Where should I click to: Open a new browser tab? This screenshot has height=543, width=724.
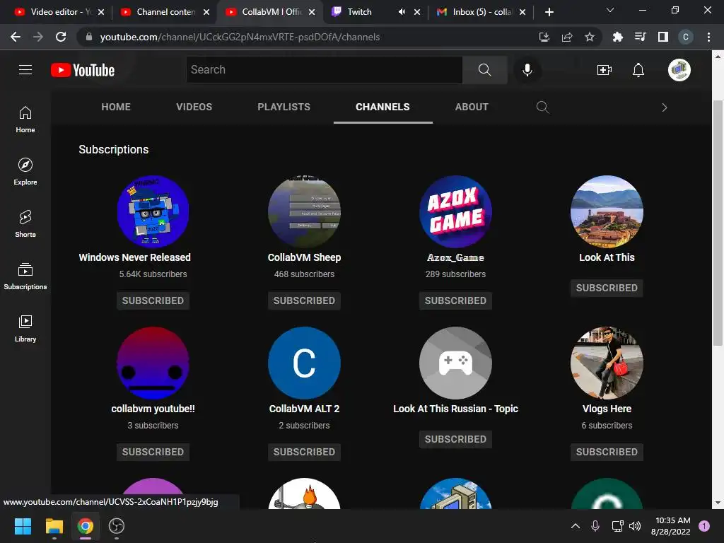(x=549, y=12)
